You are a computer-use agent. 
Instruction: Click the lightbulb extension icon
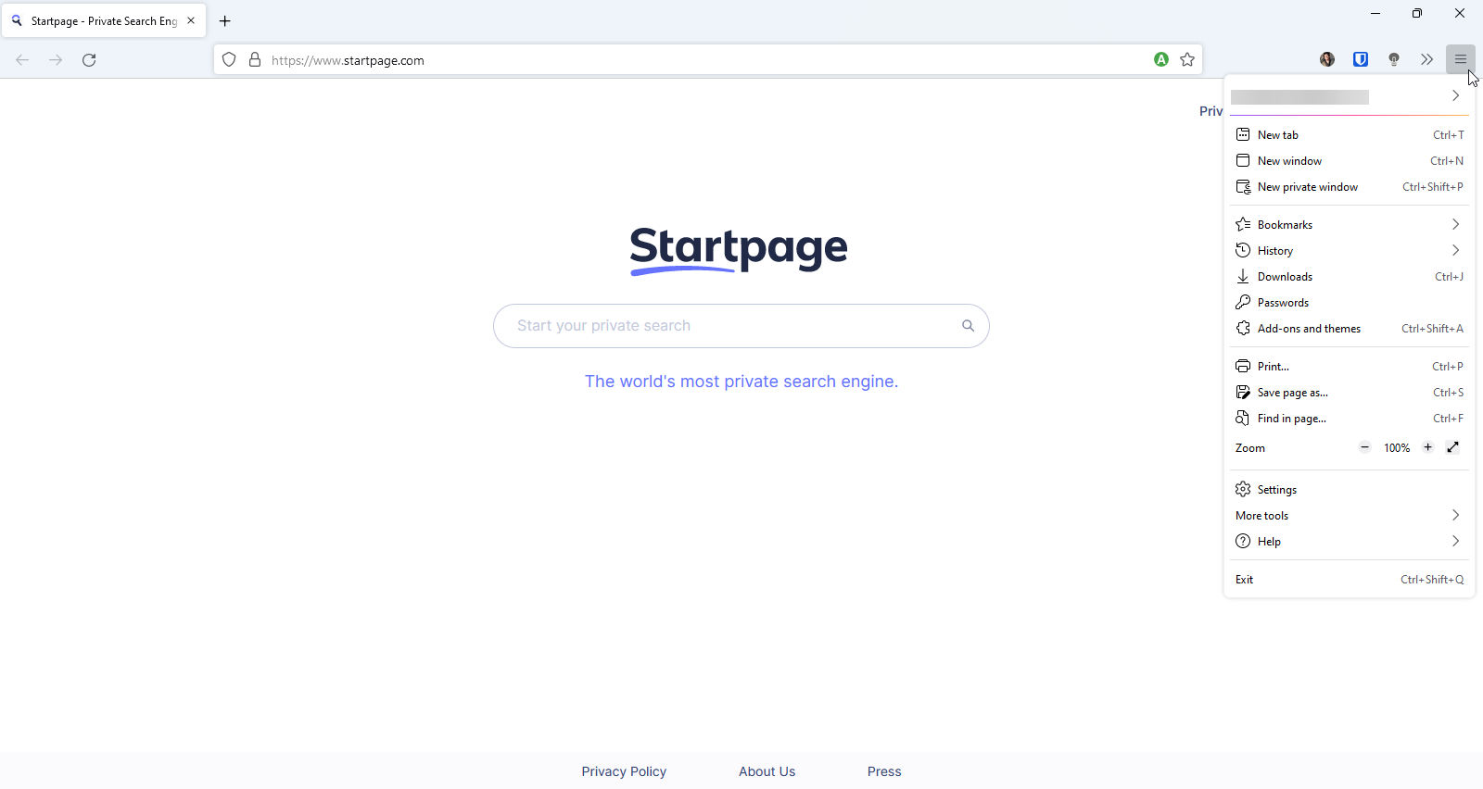coord(1394,59)
